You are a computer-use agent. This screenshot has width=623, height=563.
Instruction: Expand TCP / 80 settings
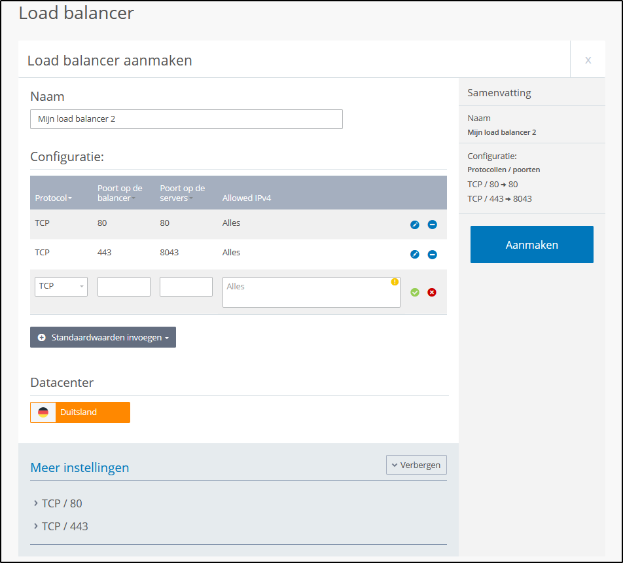tap(62, 503)
